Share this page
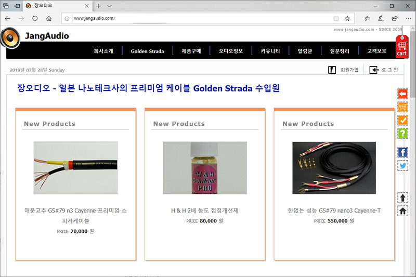Screen dimensions: 416x277 (395, 18)
